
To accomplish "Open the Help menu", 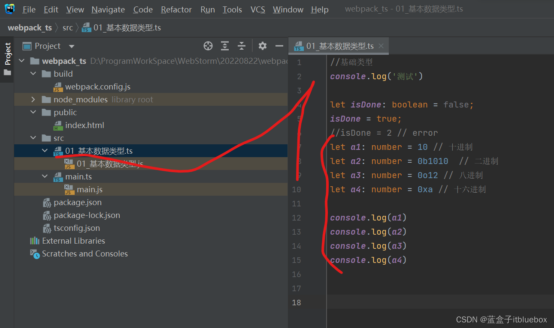I will [320, 9].
